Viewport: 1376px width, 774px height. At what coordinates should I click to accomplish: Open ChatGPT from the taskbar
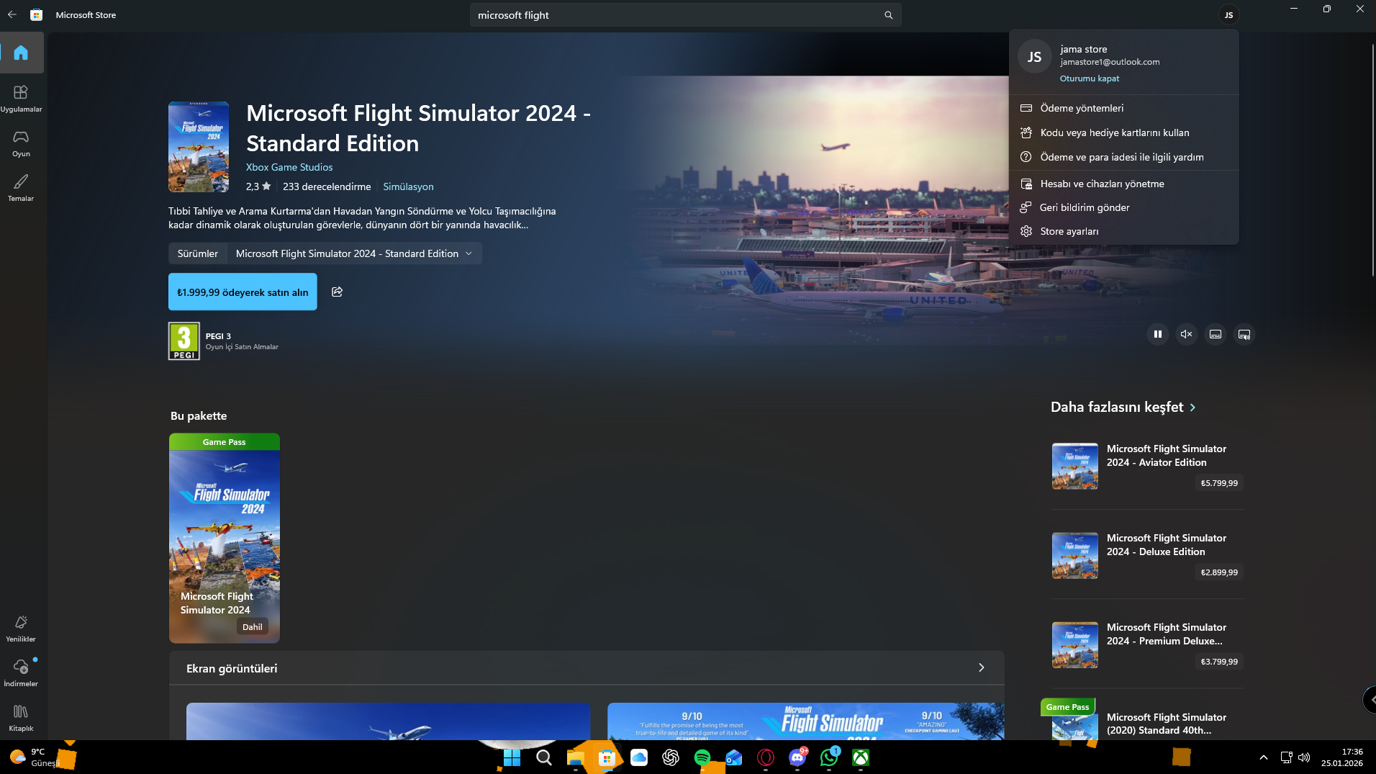[671, 757]
